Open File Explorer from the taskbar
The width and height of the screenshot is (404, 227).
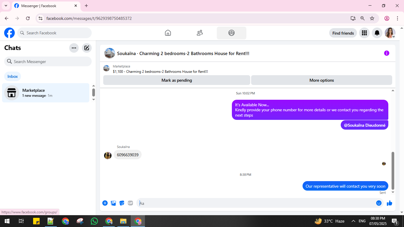pyautogui.click(x=123, y=221)
